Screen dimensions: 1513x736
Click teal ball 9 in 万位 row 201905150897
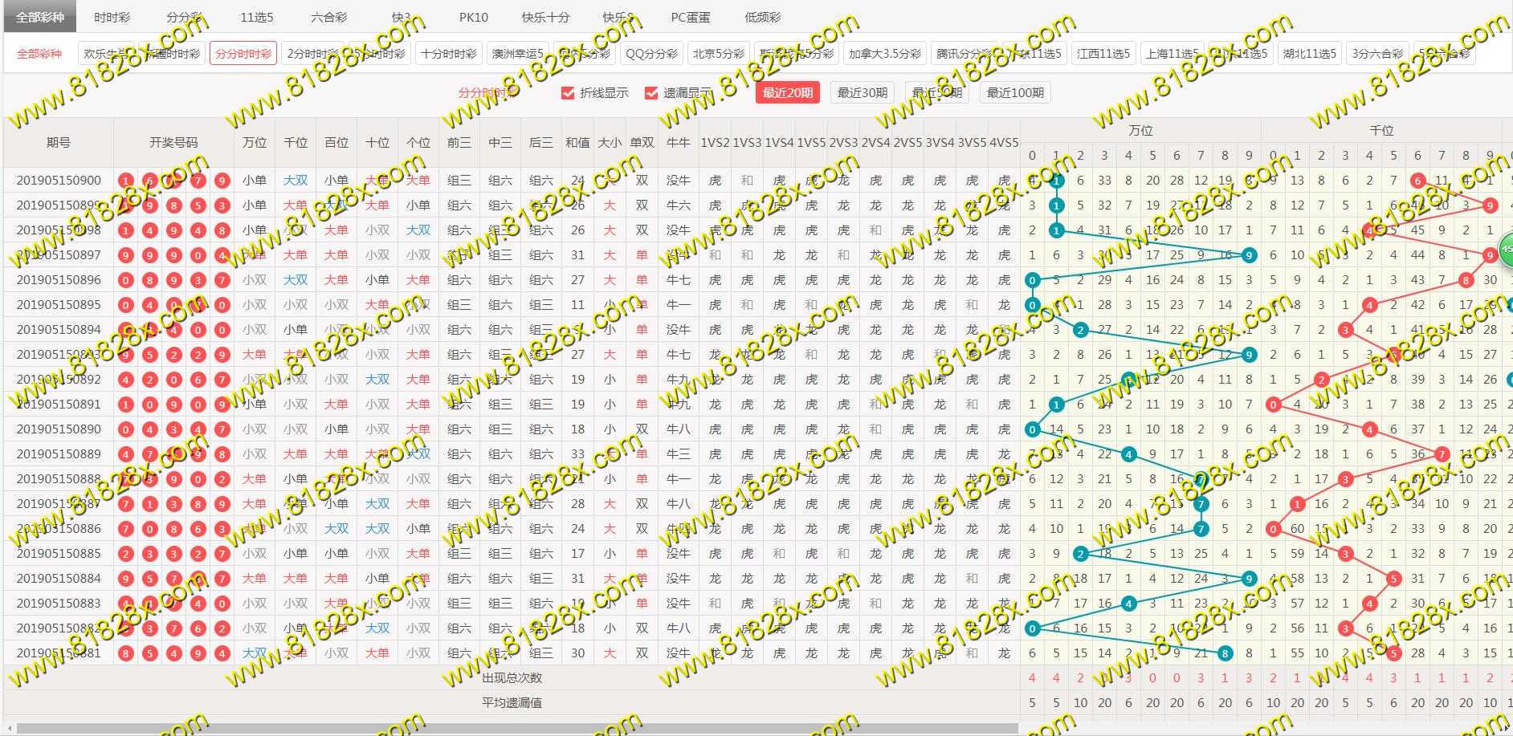[x=1249, y=255]
